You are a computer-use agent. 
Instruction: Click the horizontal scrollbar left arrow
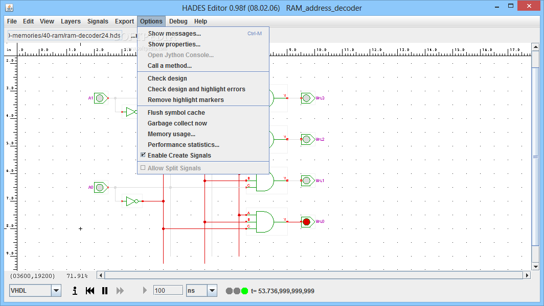pyautogui.click(x=101, y=275)
